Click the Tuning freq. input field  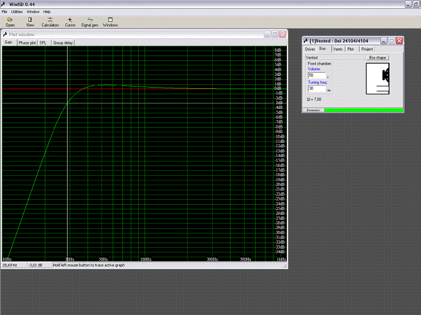[317, 89]
